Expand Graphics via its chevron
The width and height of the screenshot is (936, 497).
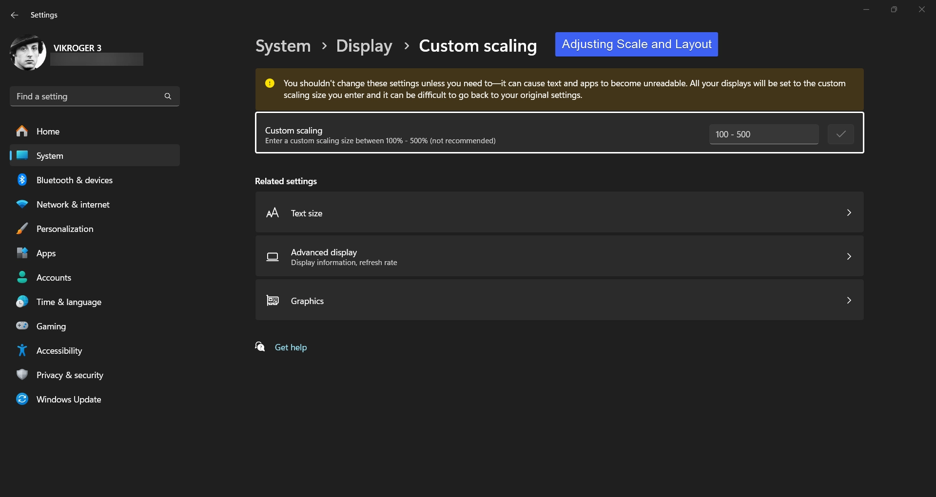tap(849, 300)
